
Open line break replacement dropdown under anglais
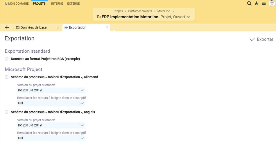click(x=51, y=138)
